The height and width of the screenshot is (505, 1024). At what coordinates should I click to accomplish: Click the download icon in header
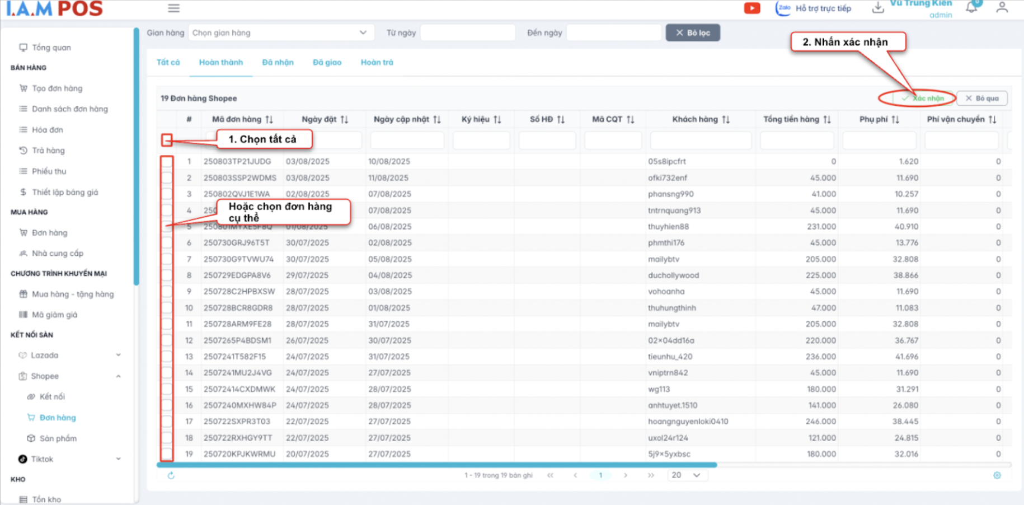click(878, 8)
